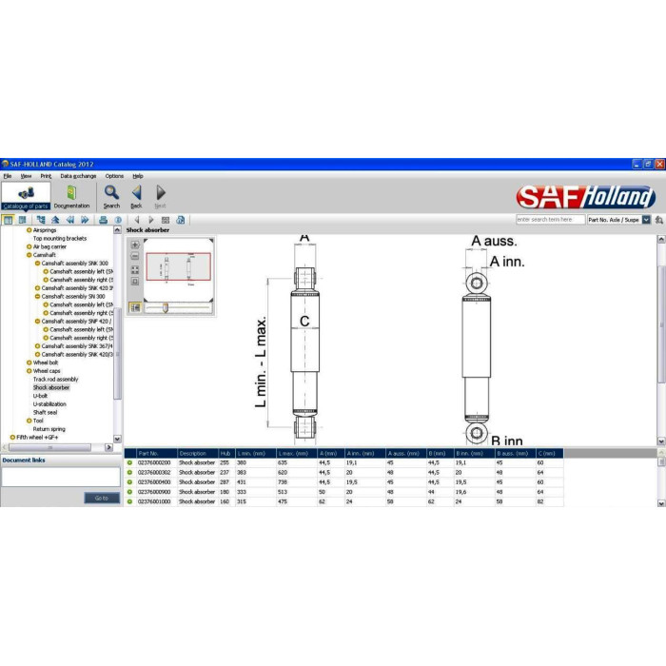Collapse Camshaft assembly SN 300 node

pos(37,297)
